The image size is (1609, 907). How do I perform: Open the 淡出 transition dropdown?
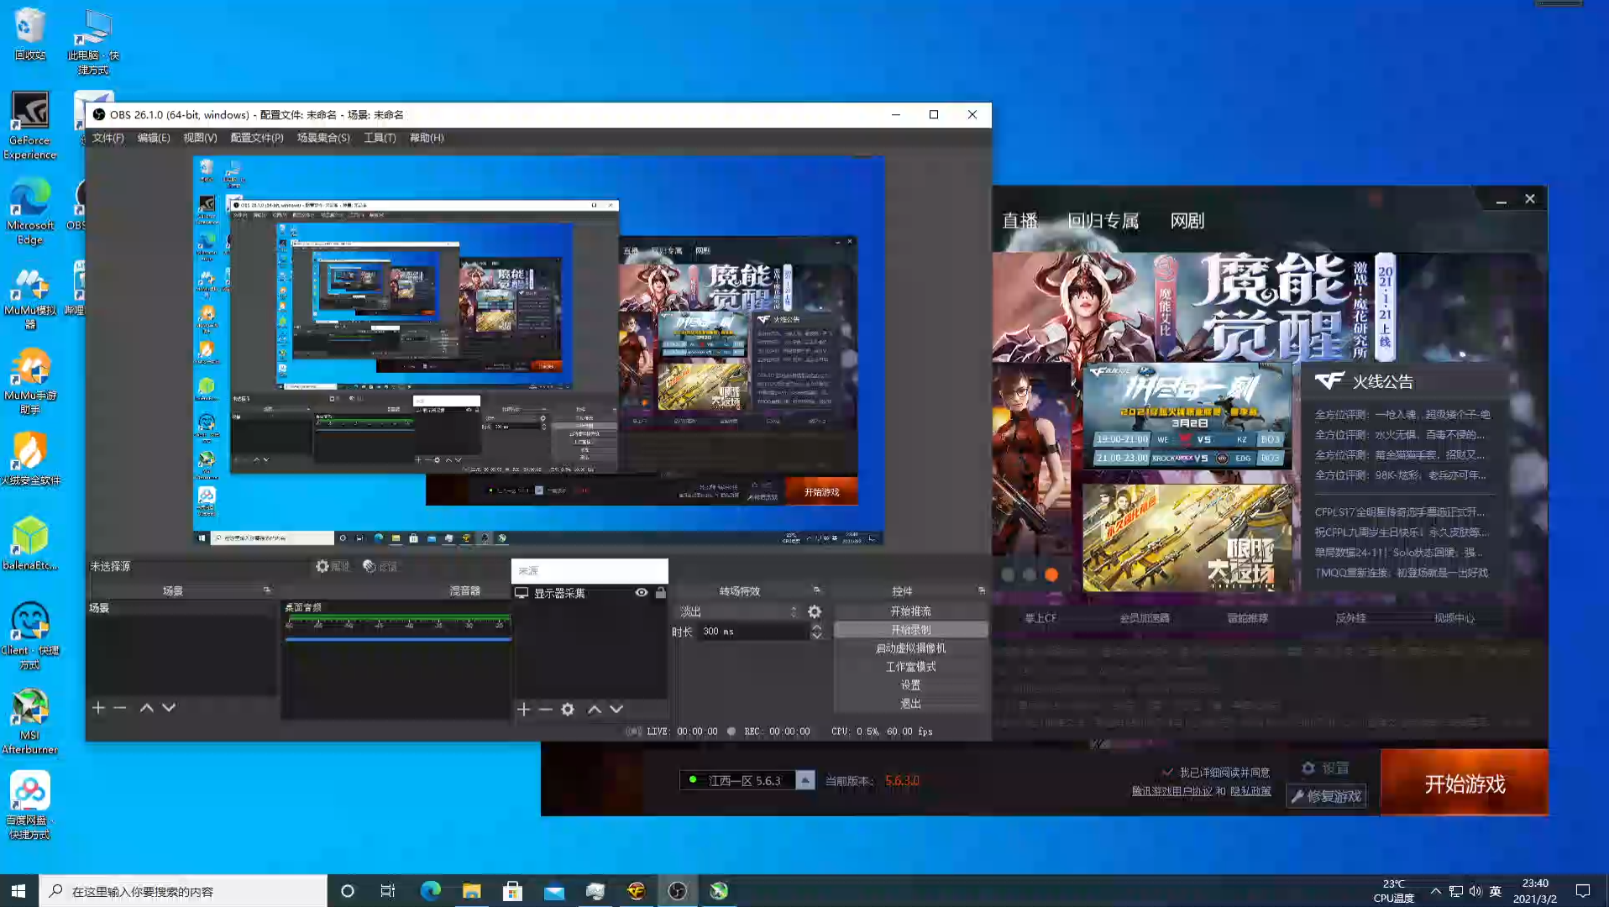[x=739, y=611]
